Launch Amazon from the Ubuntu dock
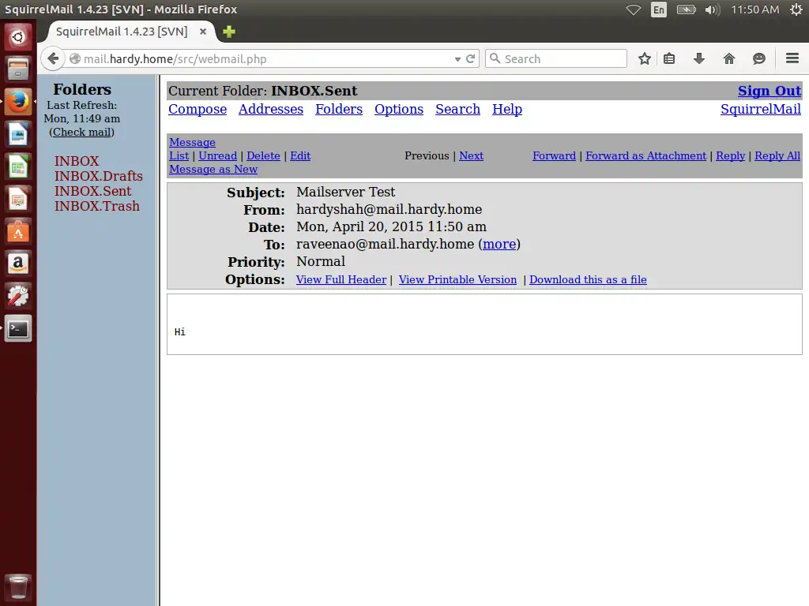809x606 pixels. 17,264
